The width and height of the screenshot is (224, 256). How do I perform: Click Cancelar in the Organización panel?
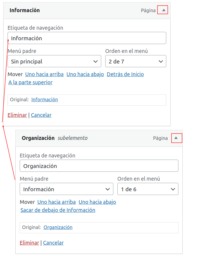click(53, 243)
